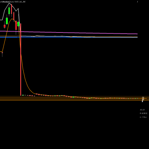Select the tallest green candlestick near the peak
The width and height of the screenshot is (149, 149).
click(x=9, y=11)
